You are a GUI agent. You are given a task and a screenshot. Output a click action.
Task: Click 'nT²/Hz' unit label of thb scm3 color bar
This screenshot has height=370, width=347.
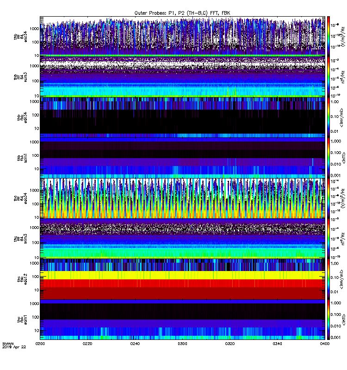pos(343,77)
